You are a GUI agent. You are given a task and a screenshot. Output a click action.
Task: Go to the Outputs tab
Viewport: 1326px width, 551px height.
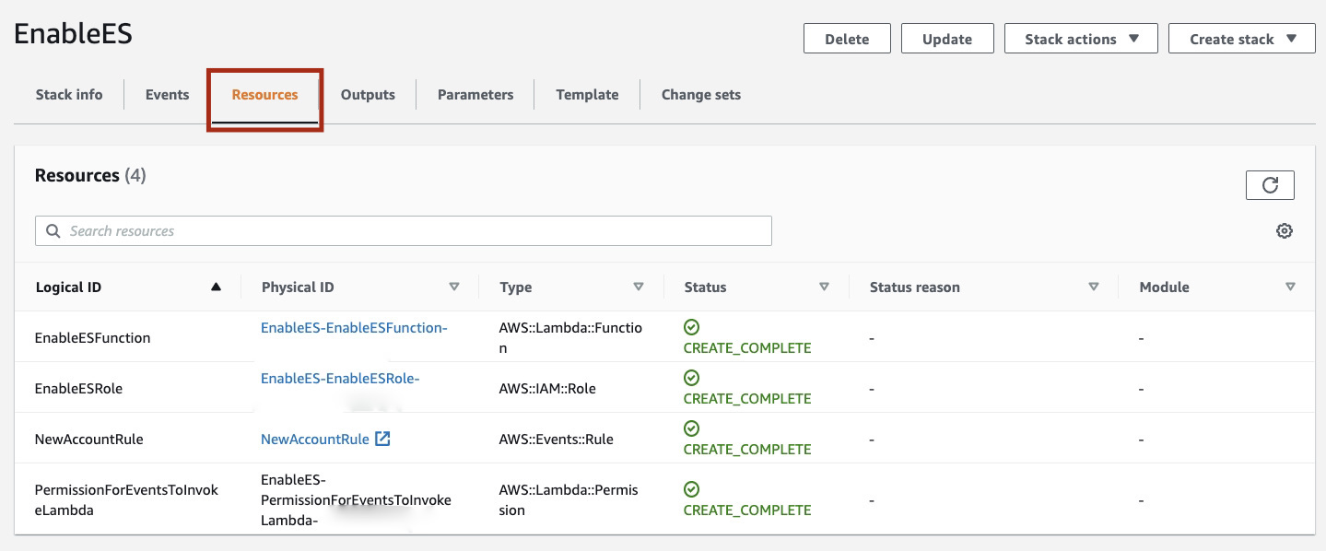[368, 95]
